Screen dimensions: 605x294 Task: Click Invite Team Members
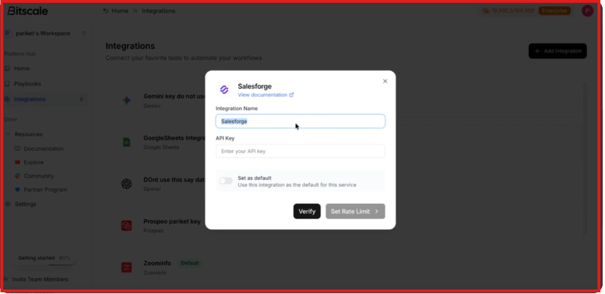(x=40, y=279)
